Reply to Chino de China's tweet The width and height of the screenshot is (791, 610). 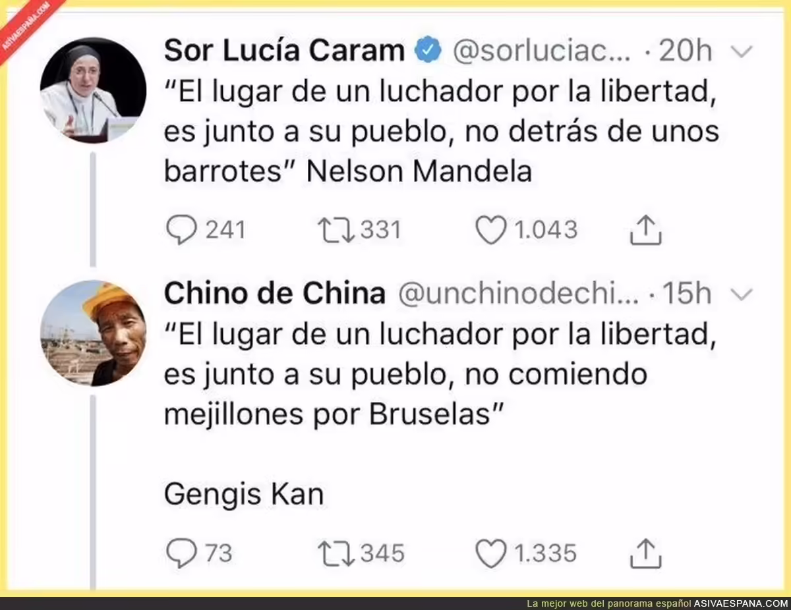point(181,553)
